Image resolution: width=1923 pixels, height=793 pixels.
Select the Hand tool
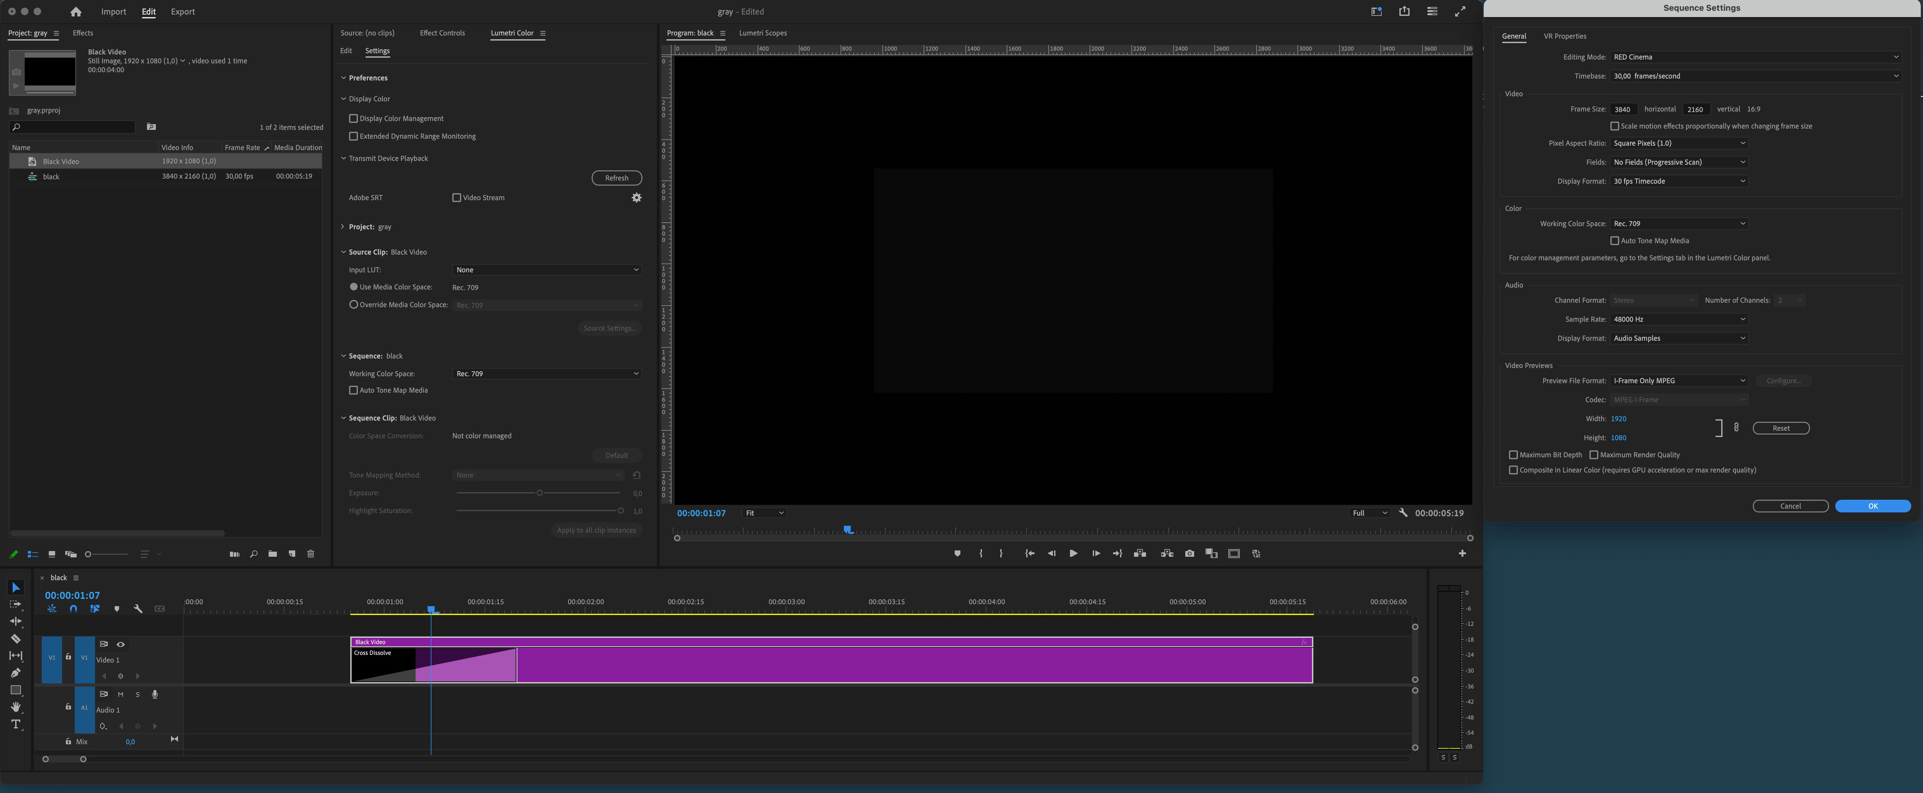click(16, 707)
